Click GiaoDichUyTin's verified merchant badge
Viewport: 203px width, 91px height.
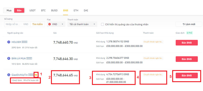(x=36, y=75)
